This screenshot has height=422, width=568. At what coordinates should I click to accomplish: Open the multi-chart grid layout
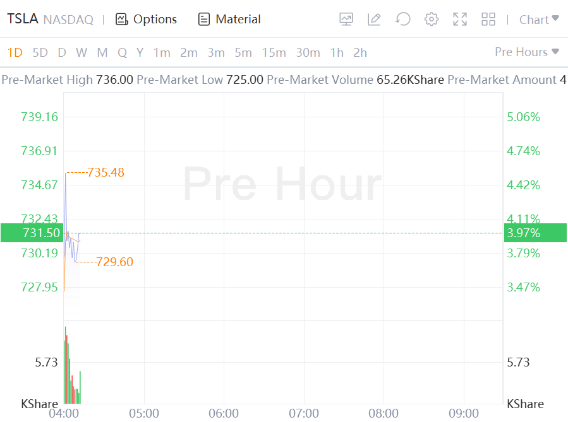tap(488, 20)
